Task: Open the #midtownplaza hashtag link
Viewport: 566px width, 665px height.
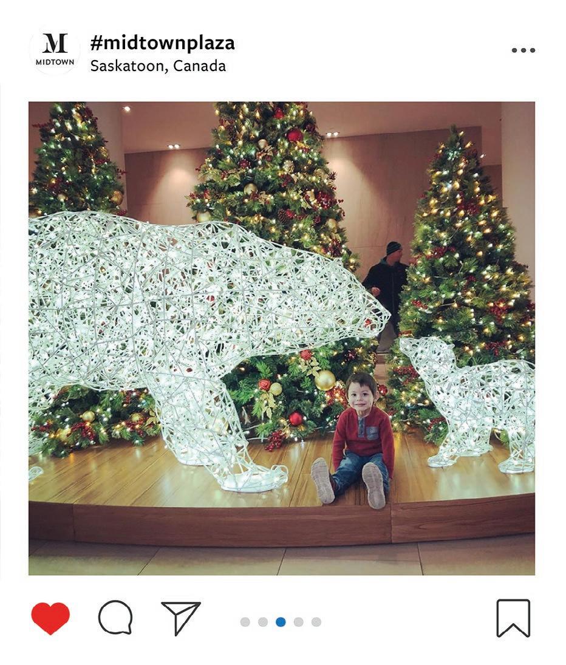Action: click(x=162, y=43)
